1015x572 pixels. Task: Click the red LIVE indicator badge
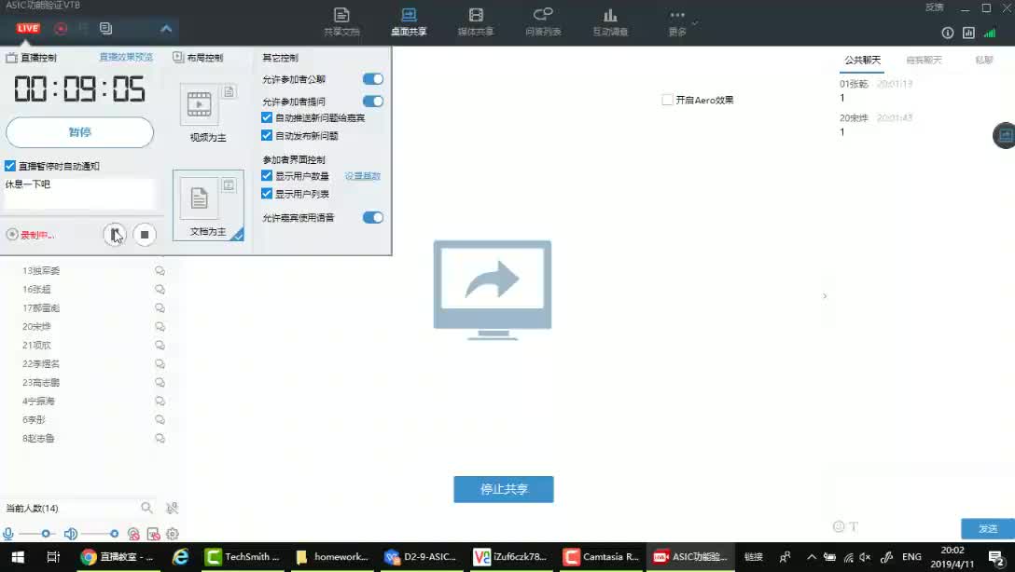[x=28, y=29]
